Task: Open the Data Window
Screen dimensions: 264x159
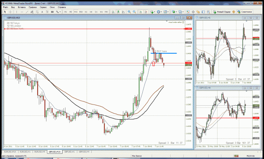Action: [193, 12]
